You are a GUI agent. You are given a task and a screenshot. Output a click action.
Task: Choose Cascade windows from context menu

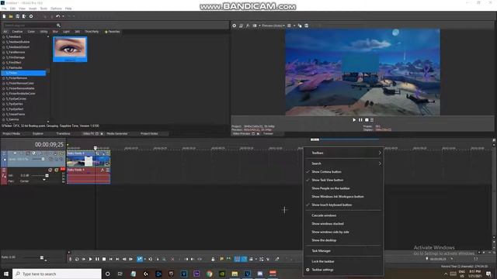(x=343, y=215)
